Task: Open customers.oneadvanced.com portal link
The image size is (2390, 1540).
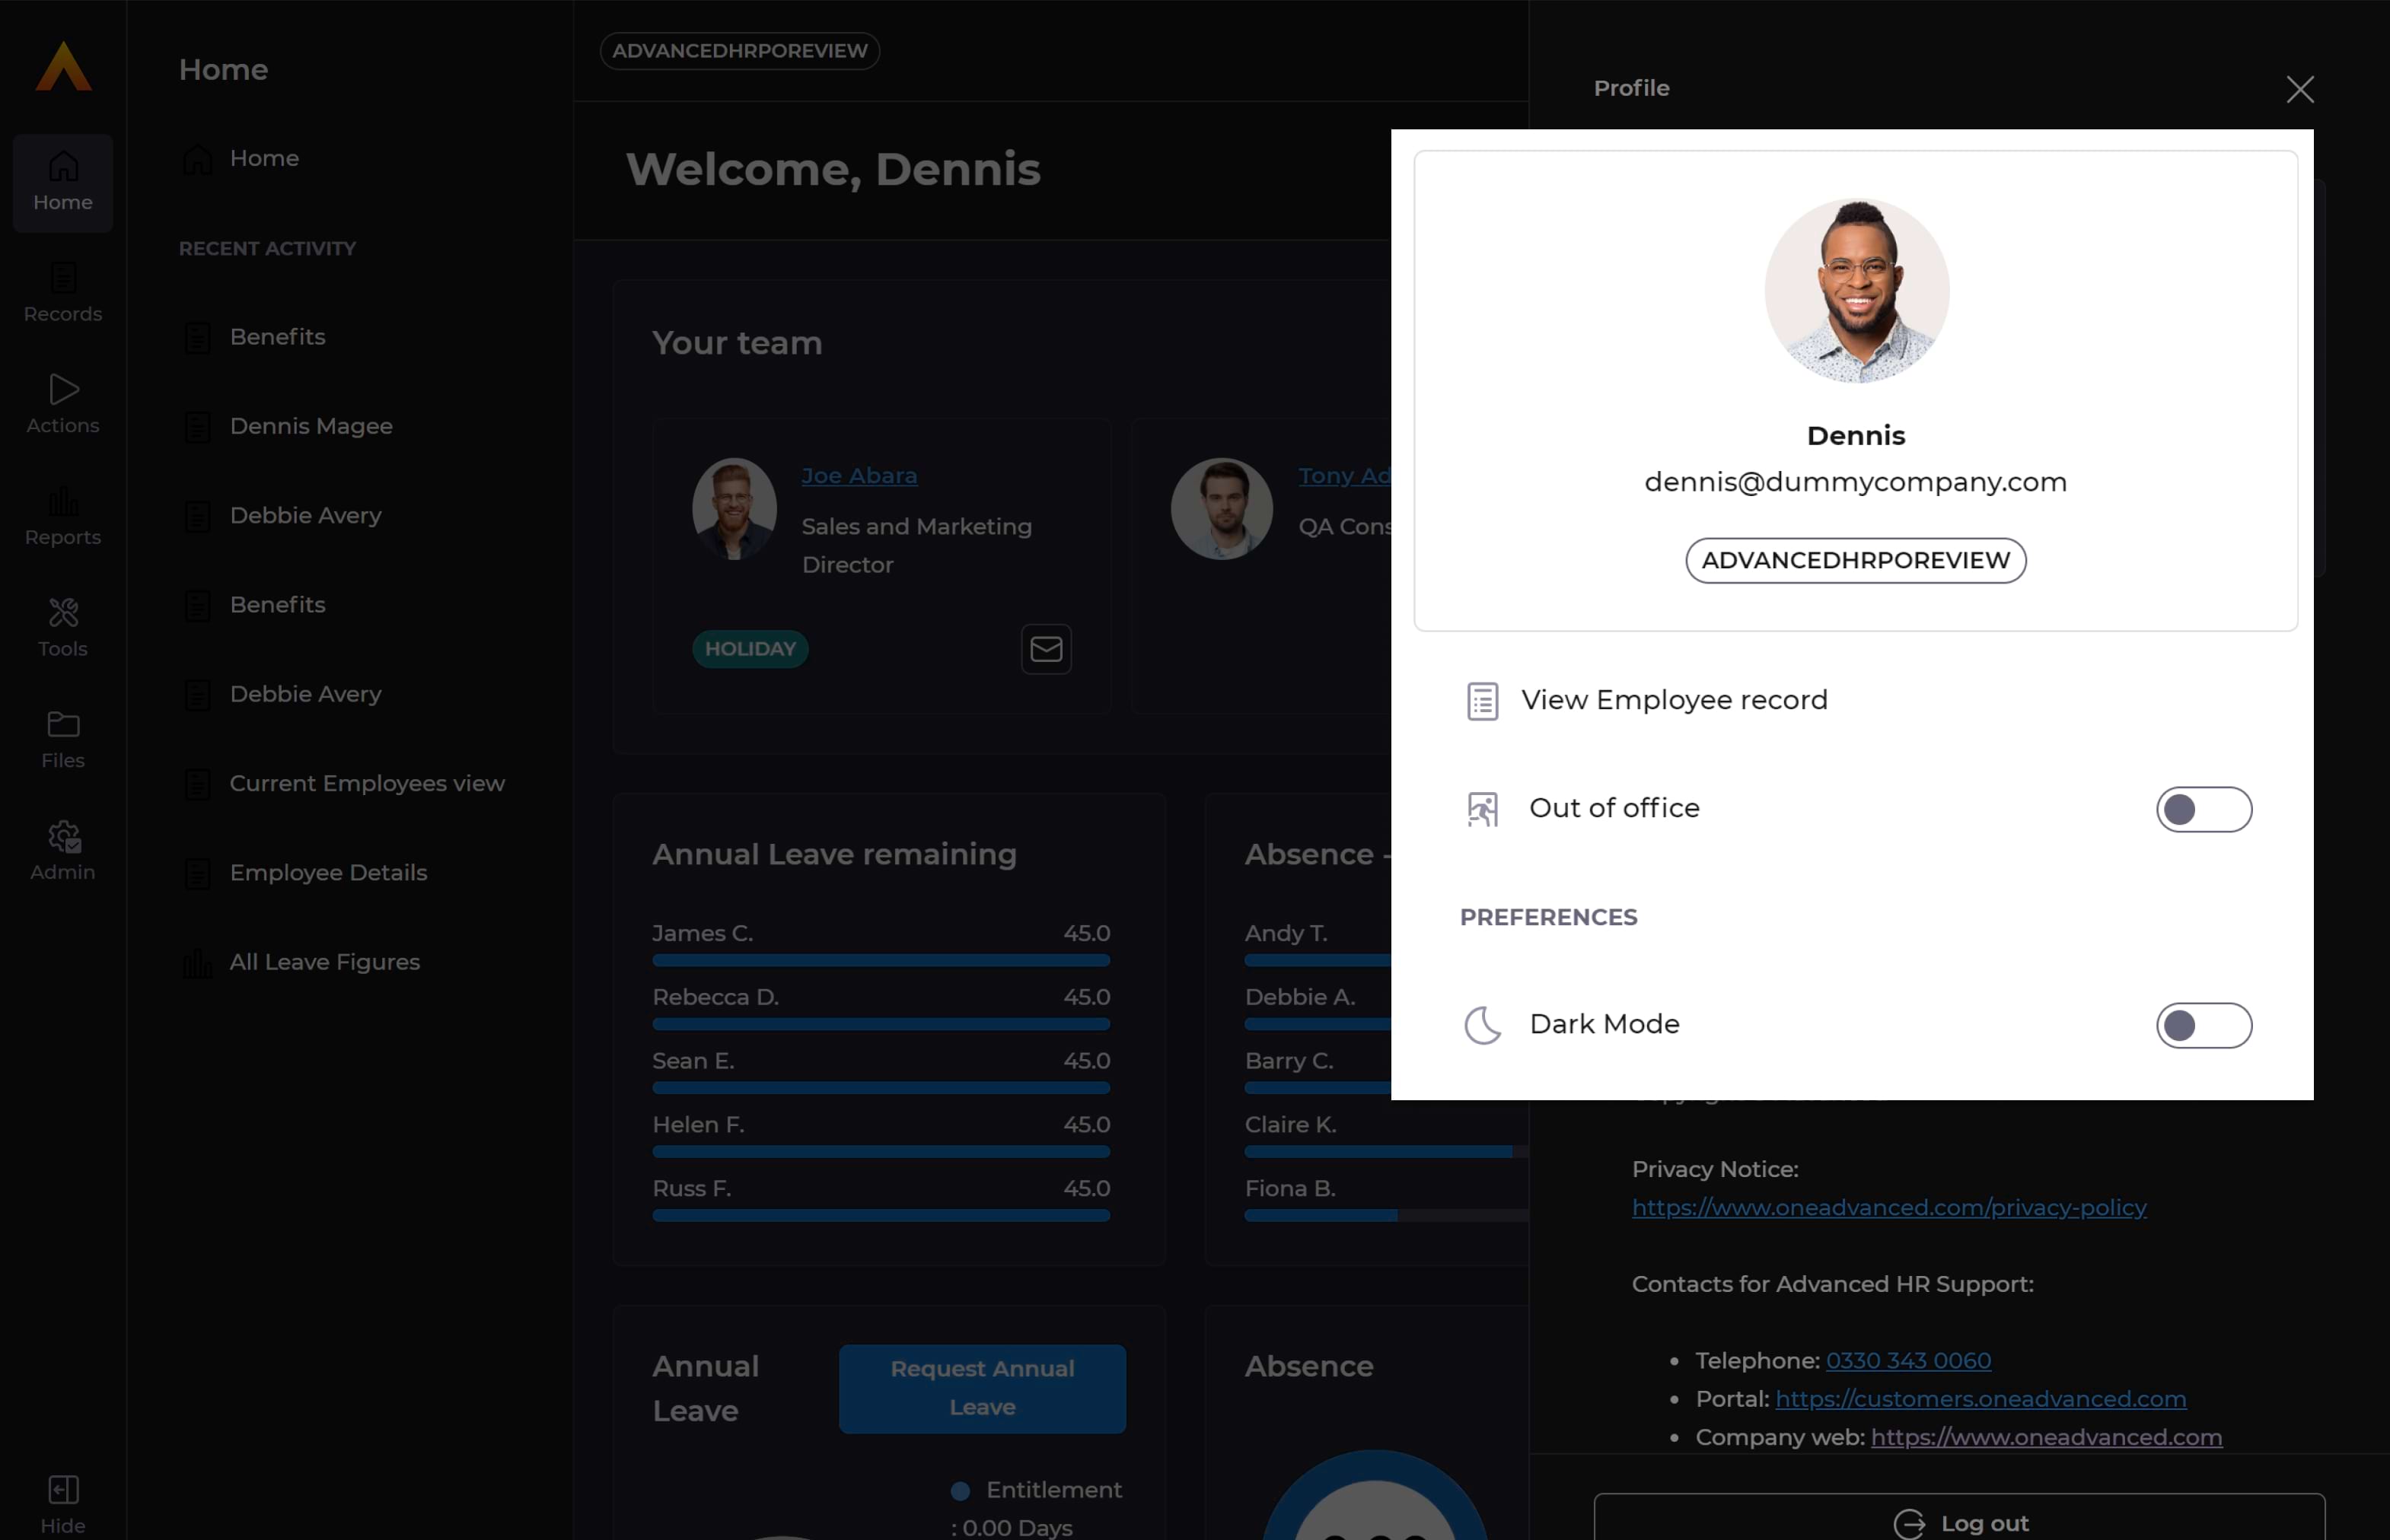Action: coord(1980,1399)
